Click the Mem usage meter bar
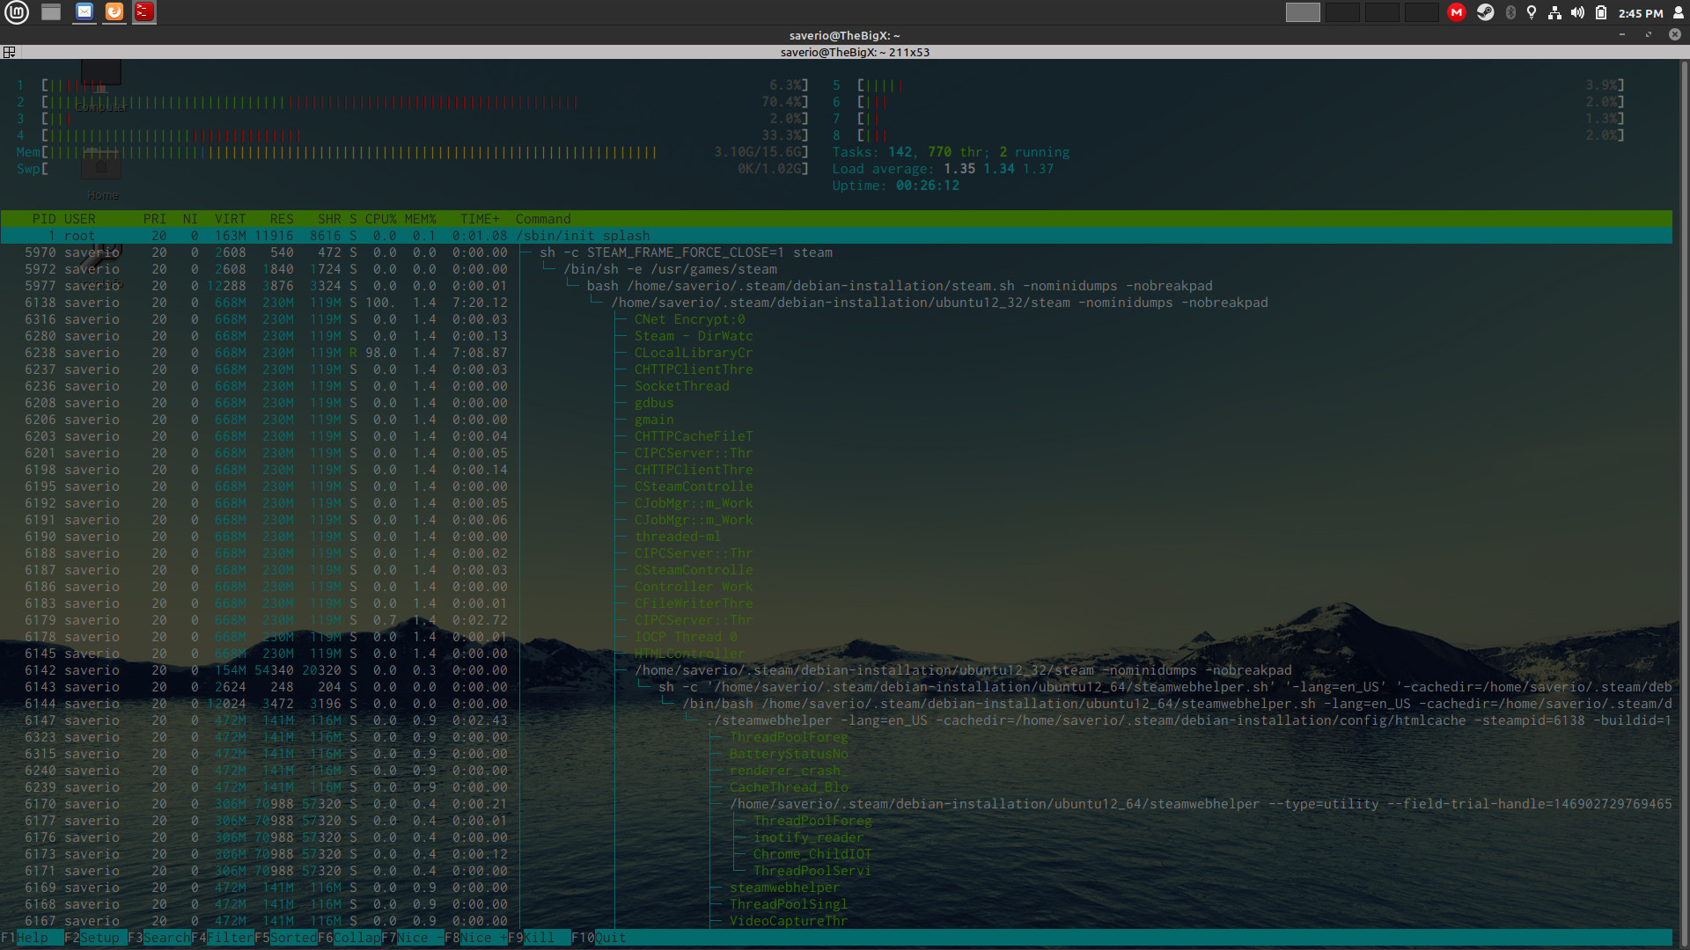 click(424, 152)
